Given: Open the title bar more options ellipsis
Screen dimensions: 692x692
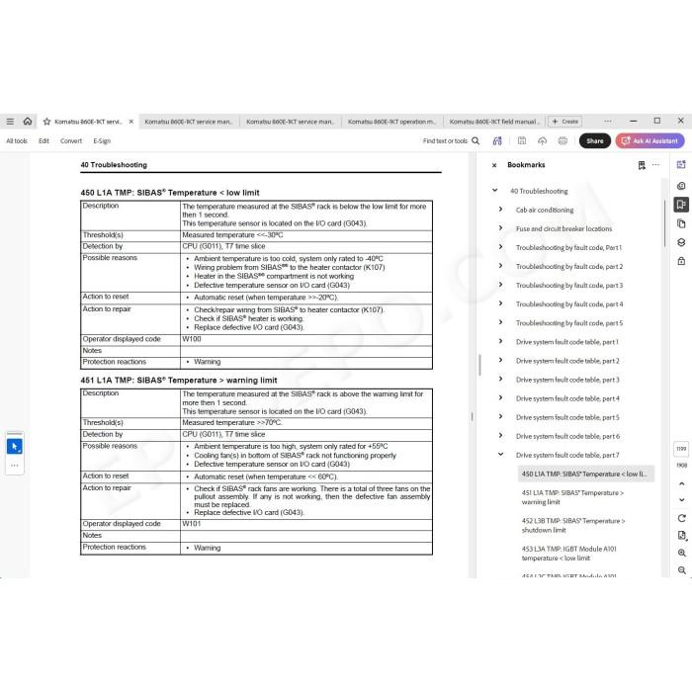Looking at the screenshot, I should 608,121.
